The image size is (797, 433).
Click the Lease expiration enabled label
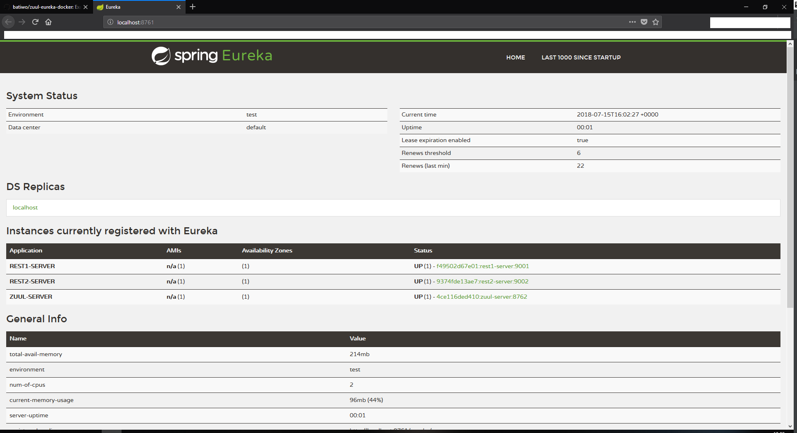436,140
